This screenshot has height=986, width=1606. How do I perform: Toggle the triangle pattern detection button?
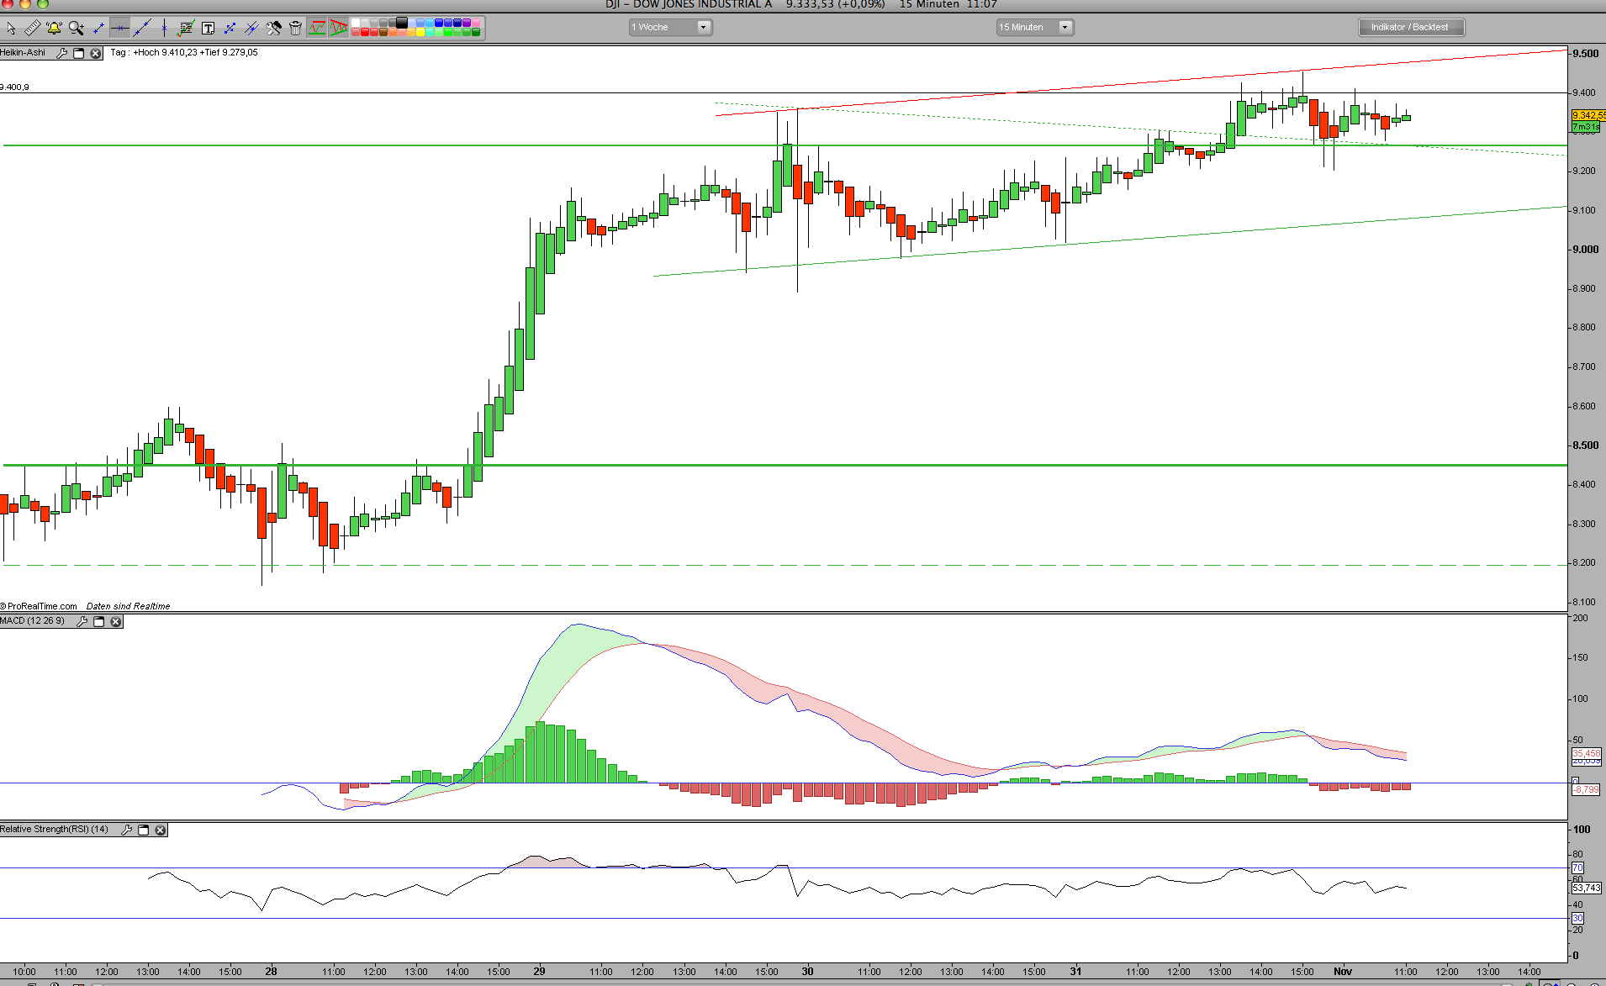pos(338,28)
